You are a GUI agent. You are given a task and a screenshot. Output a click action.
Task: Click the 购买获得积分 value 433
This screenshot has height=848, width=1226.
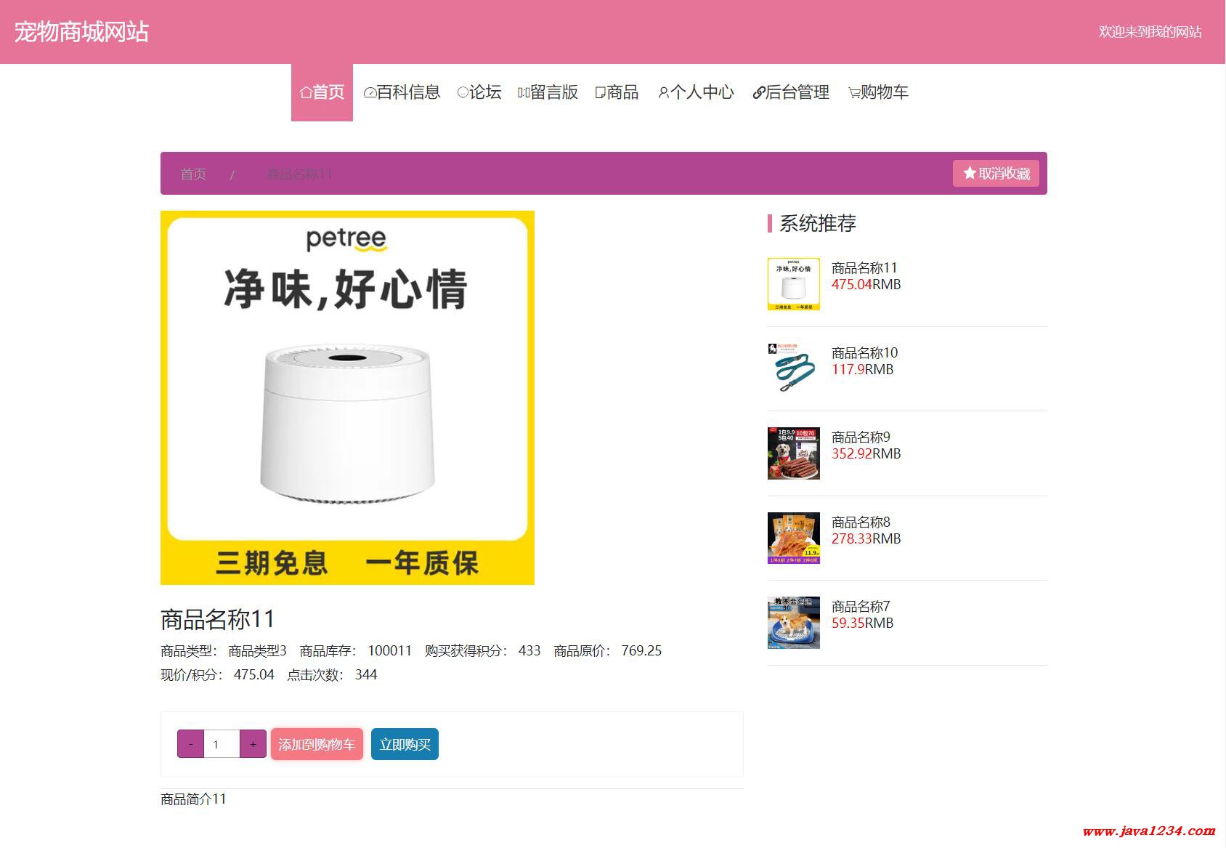coord(529,650)
